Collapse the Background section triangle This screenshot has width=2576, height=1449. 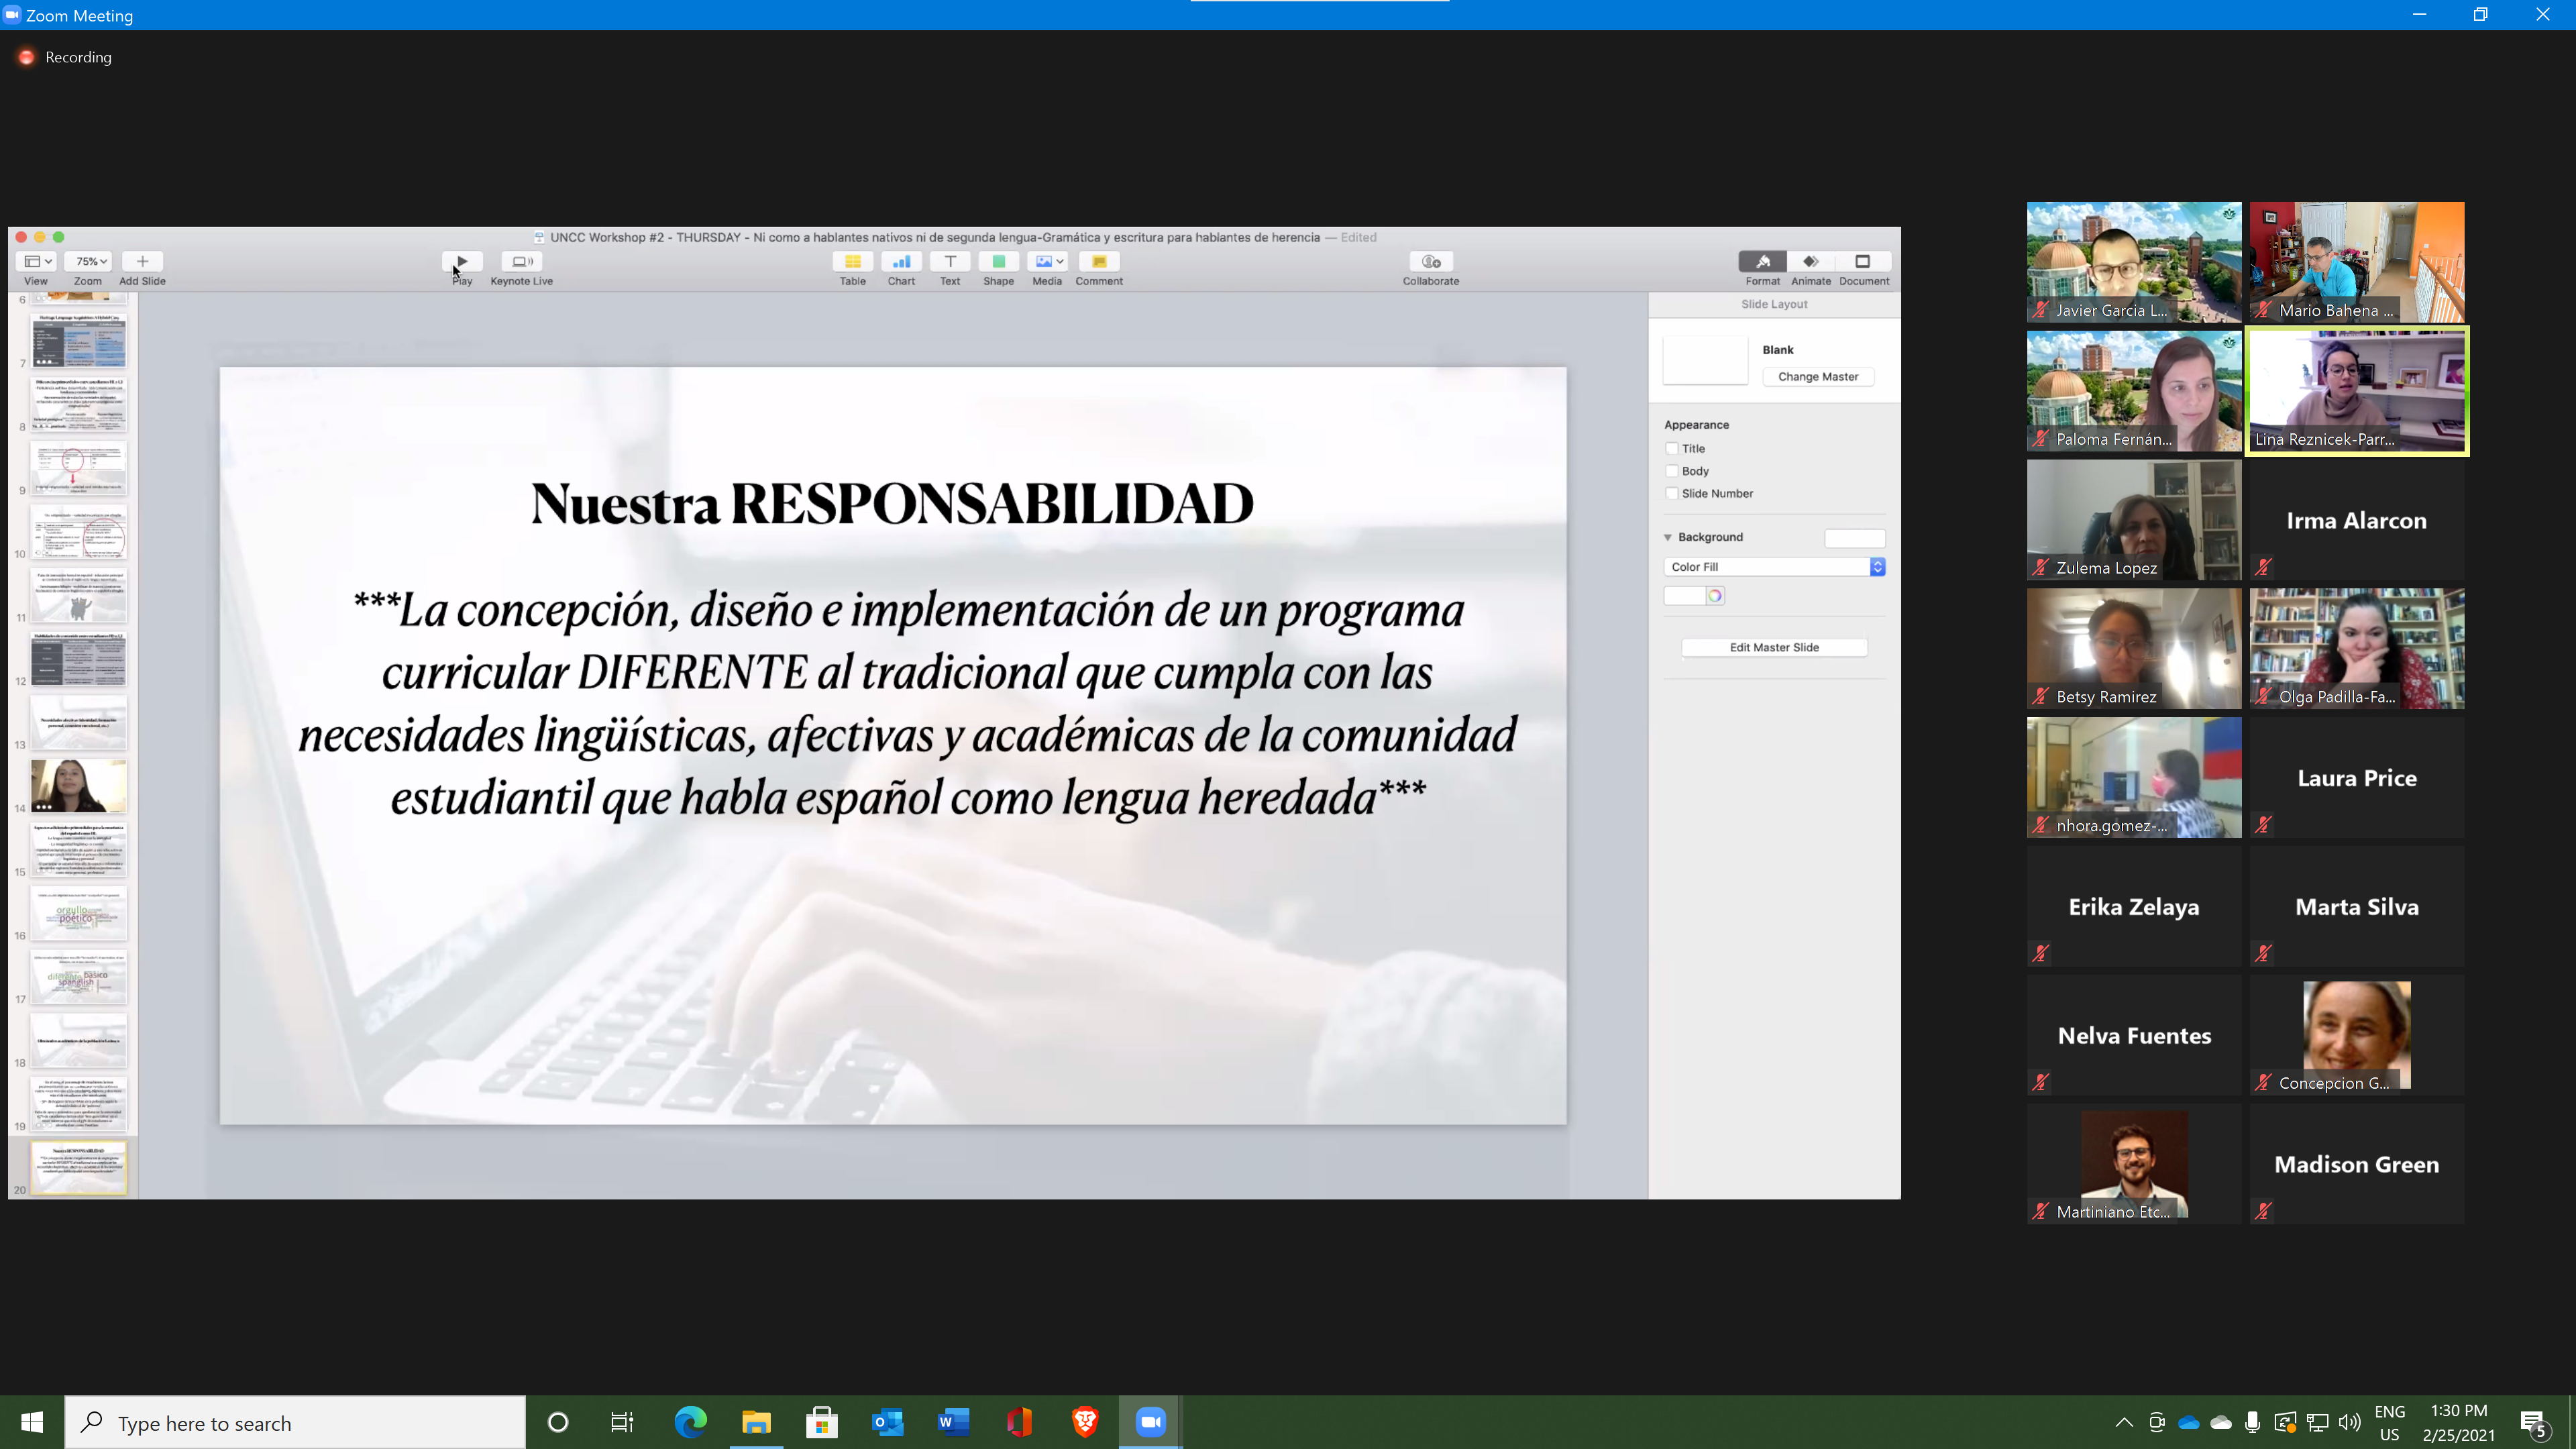click(x=1668, y=538)
